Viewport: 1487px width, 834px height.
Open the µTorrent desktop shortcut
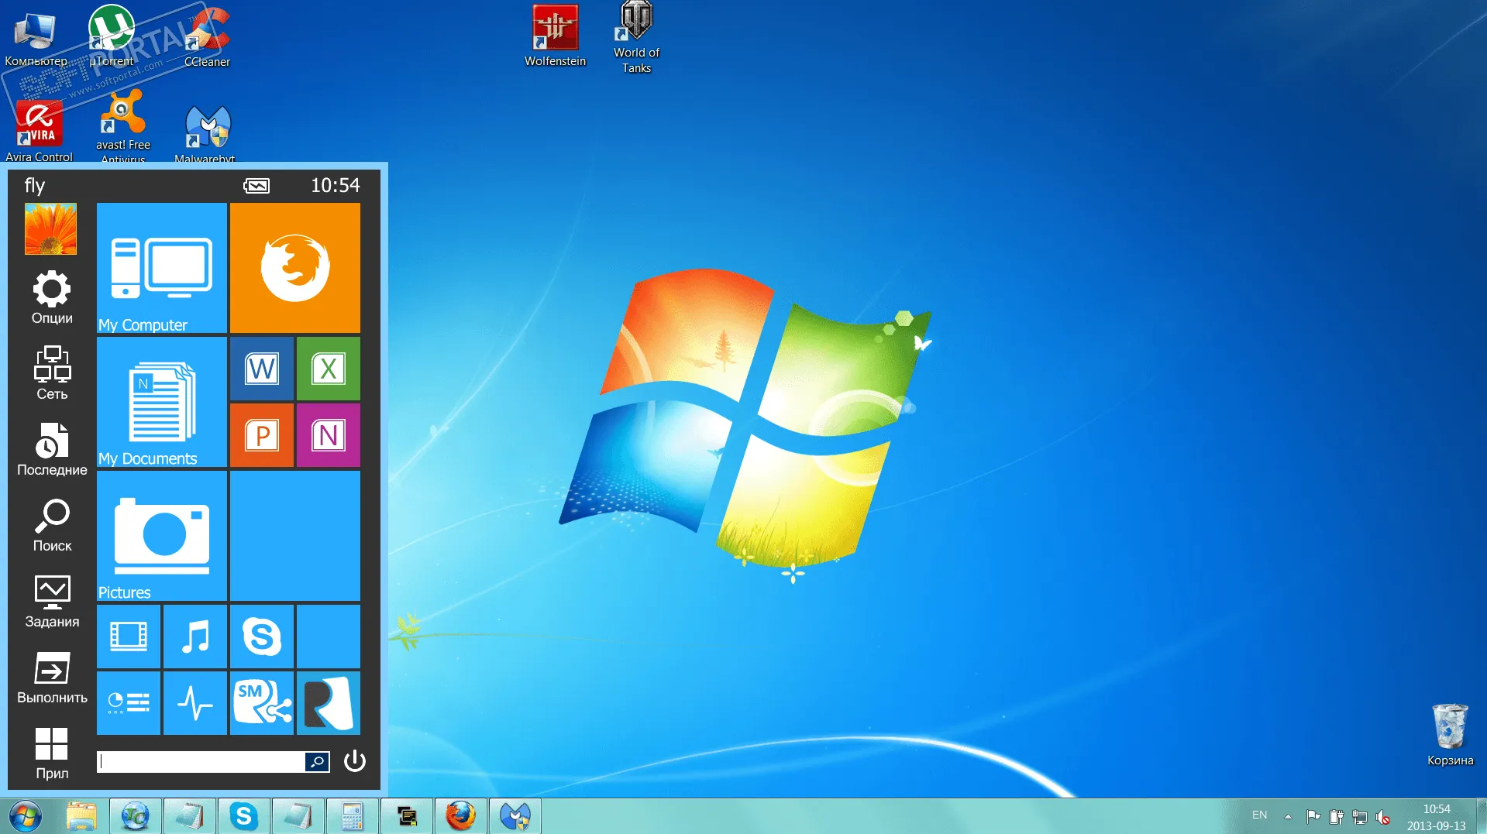[112, 36]
